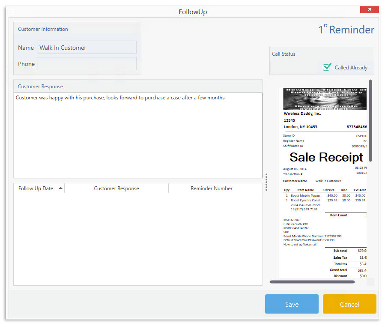Click the store logo image atop the receipt
Screen dimensions: 388x326
point(325,99)
